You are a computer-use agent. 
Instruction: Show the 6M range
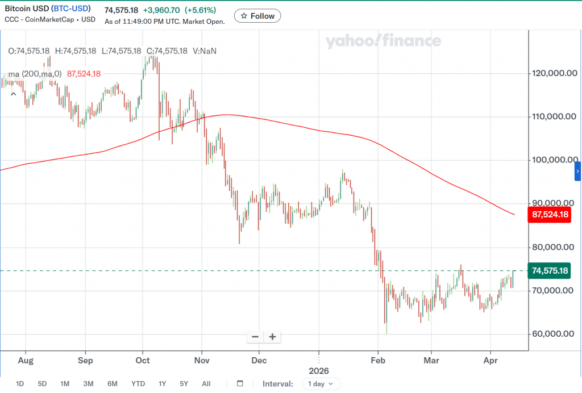(112, 384)
